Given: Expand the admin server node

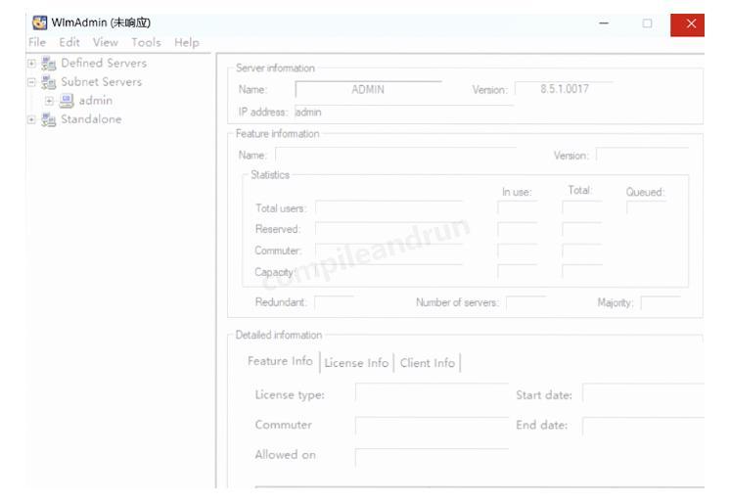Looking at the screenshot, I should 49,101.
